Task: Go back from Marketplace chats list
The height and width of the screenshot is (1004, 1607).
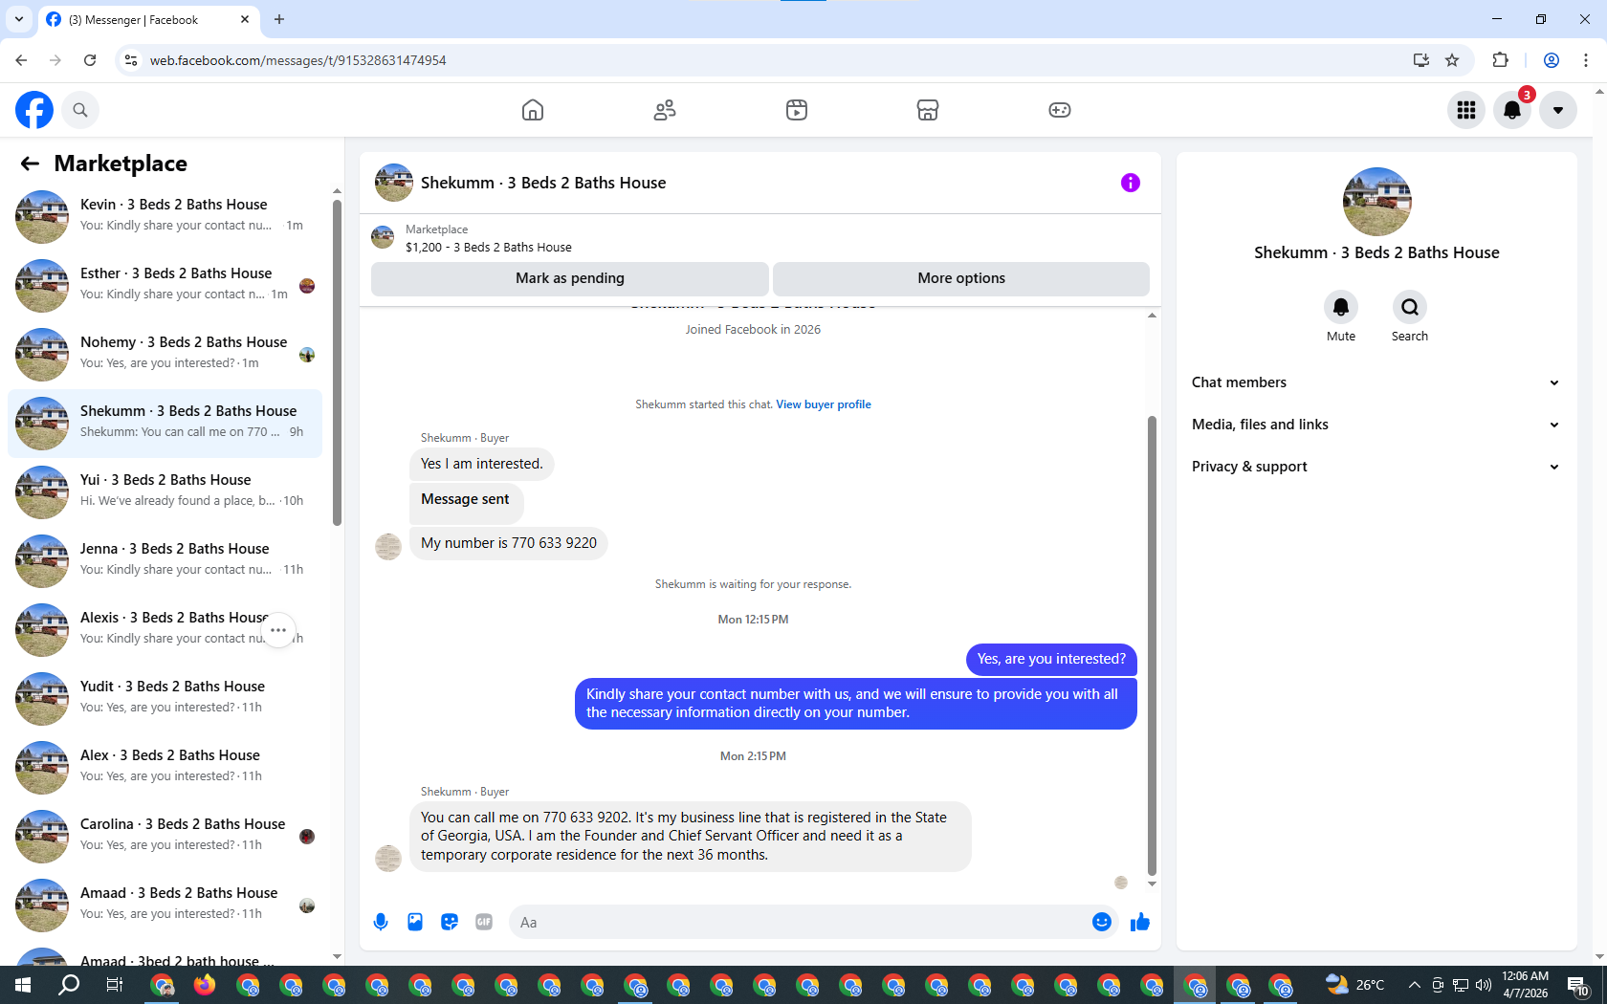Action: tap(30, 164)
